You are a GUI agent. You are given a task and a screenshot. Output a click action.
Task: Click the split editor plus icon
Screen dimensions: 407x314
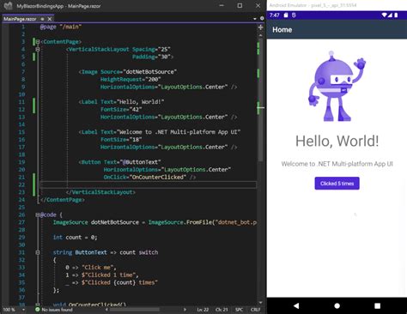(x=260, y=27)
